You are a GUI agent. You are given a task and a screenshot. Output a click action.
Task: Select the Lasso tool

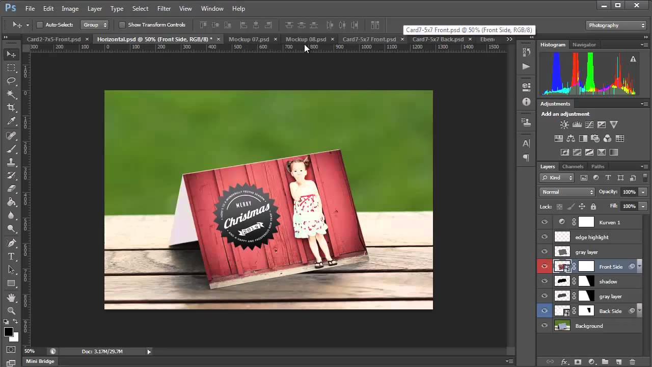pos(11,81)
